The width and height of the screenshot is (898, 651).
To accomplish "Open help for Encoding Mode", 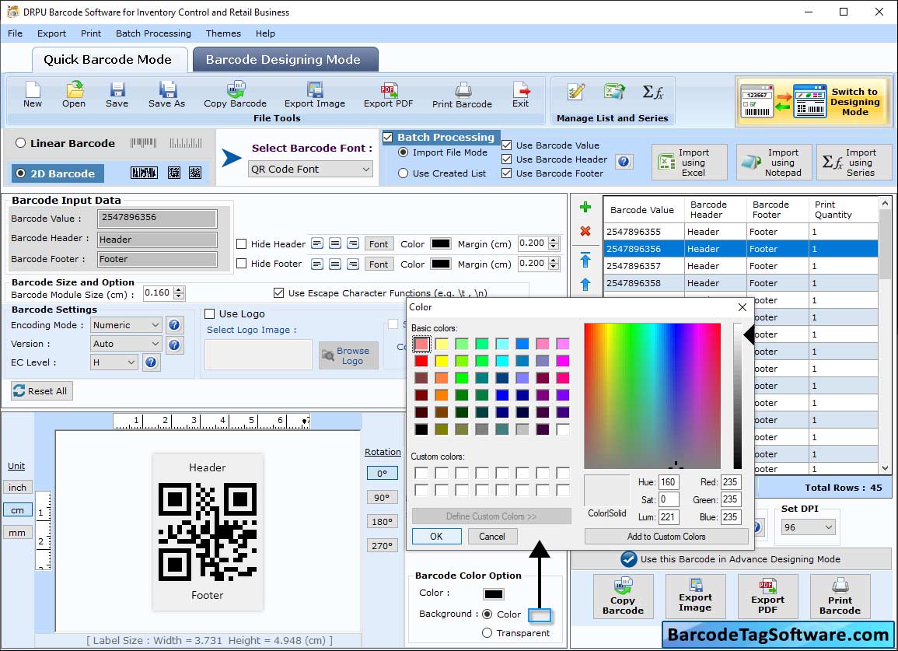I will (x=175, y=325).
